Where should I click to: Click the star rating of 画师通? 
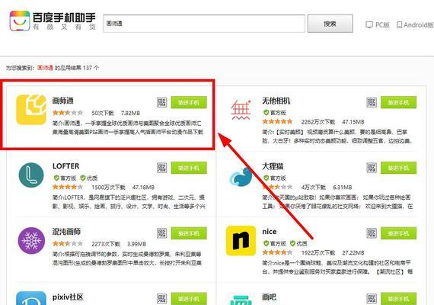(68, 113)
